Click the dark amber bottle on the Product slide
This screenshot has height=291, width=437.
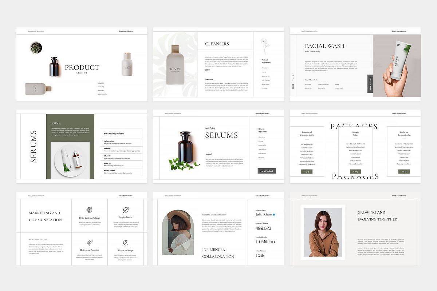click(54, 66)
